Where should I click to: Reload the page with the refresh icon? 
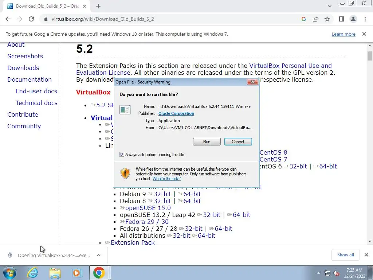click(31, 19)
